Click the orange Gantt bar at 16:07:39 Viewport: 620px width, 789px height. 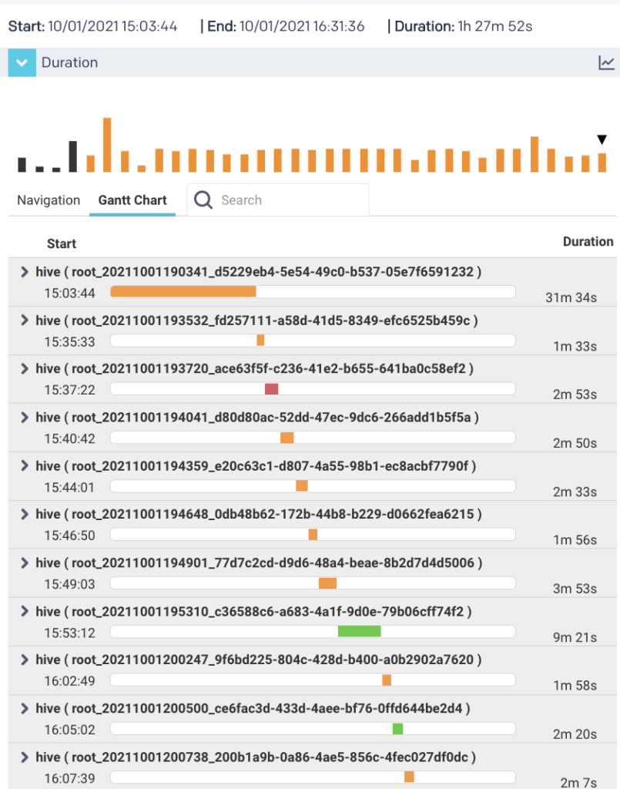409,777
